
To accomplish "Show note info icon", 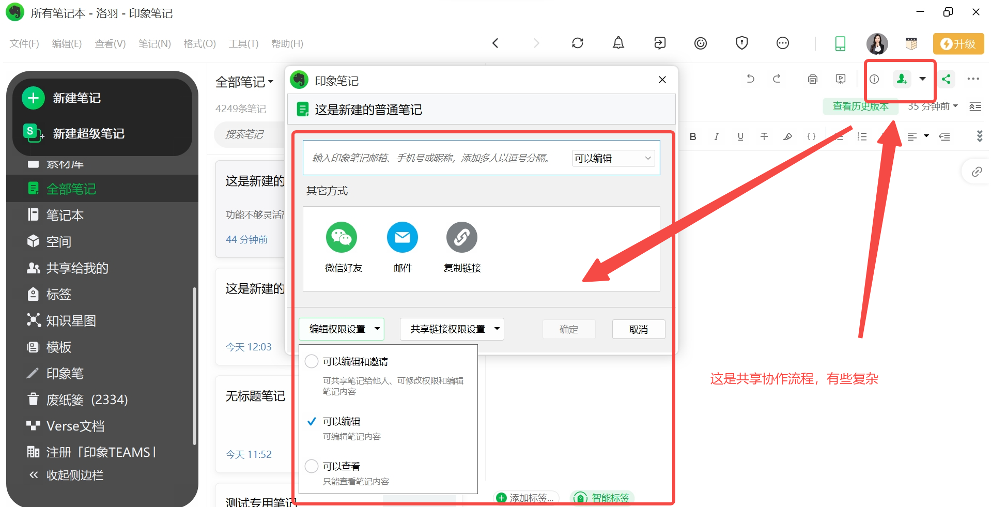I will click(874, 79).
